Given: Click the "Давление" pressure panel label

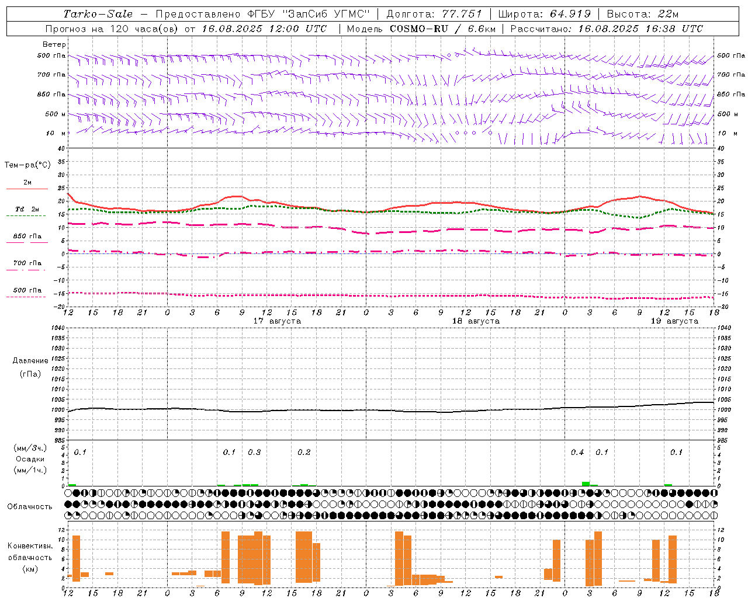Looking at the screenshot, I should tap(30, 361).
